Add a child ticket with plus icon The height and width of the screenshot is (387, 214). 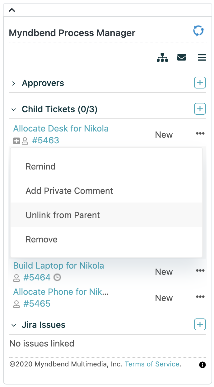(x=200, y=109)
